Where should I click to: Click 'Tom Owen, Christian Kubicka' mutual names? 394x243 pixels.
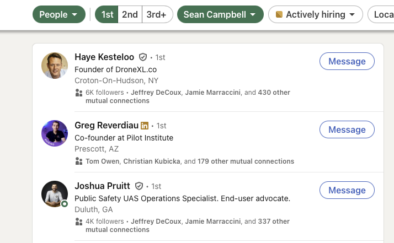(x=133, y=161)
